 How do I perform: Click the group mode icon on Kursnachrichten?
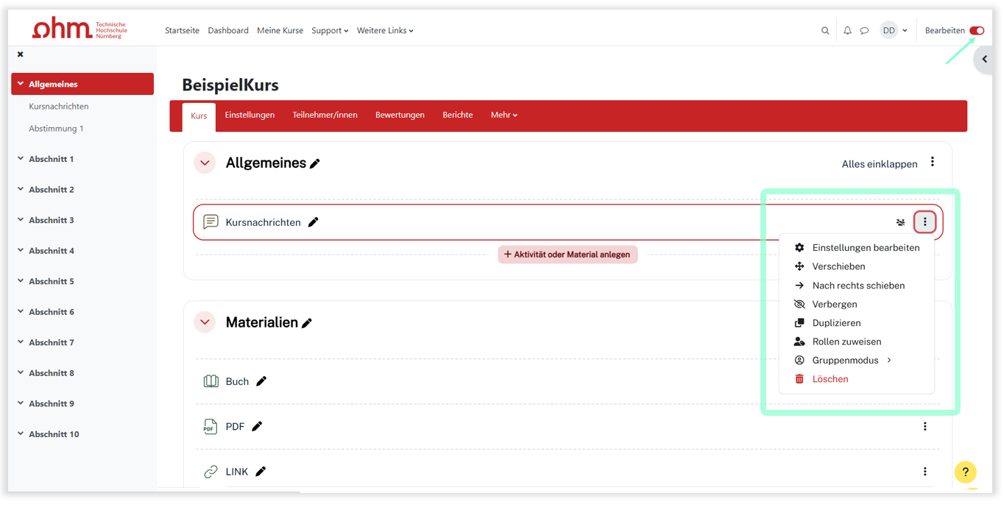(900, 222)
